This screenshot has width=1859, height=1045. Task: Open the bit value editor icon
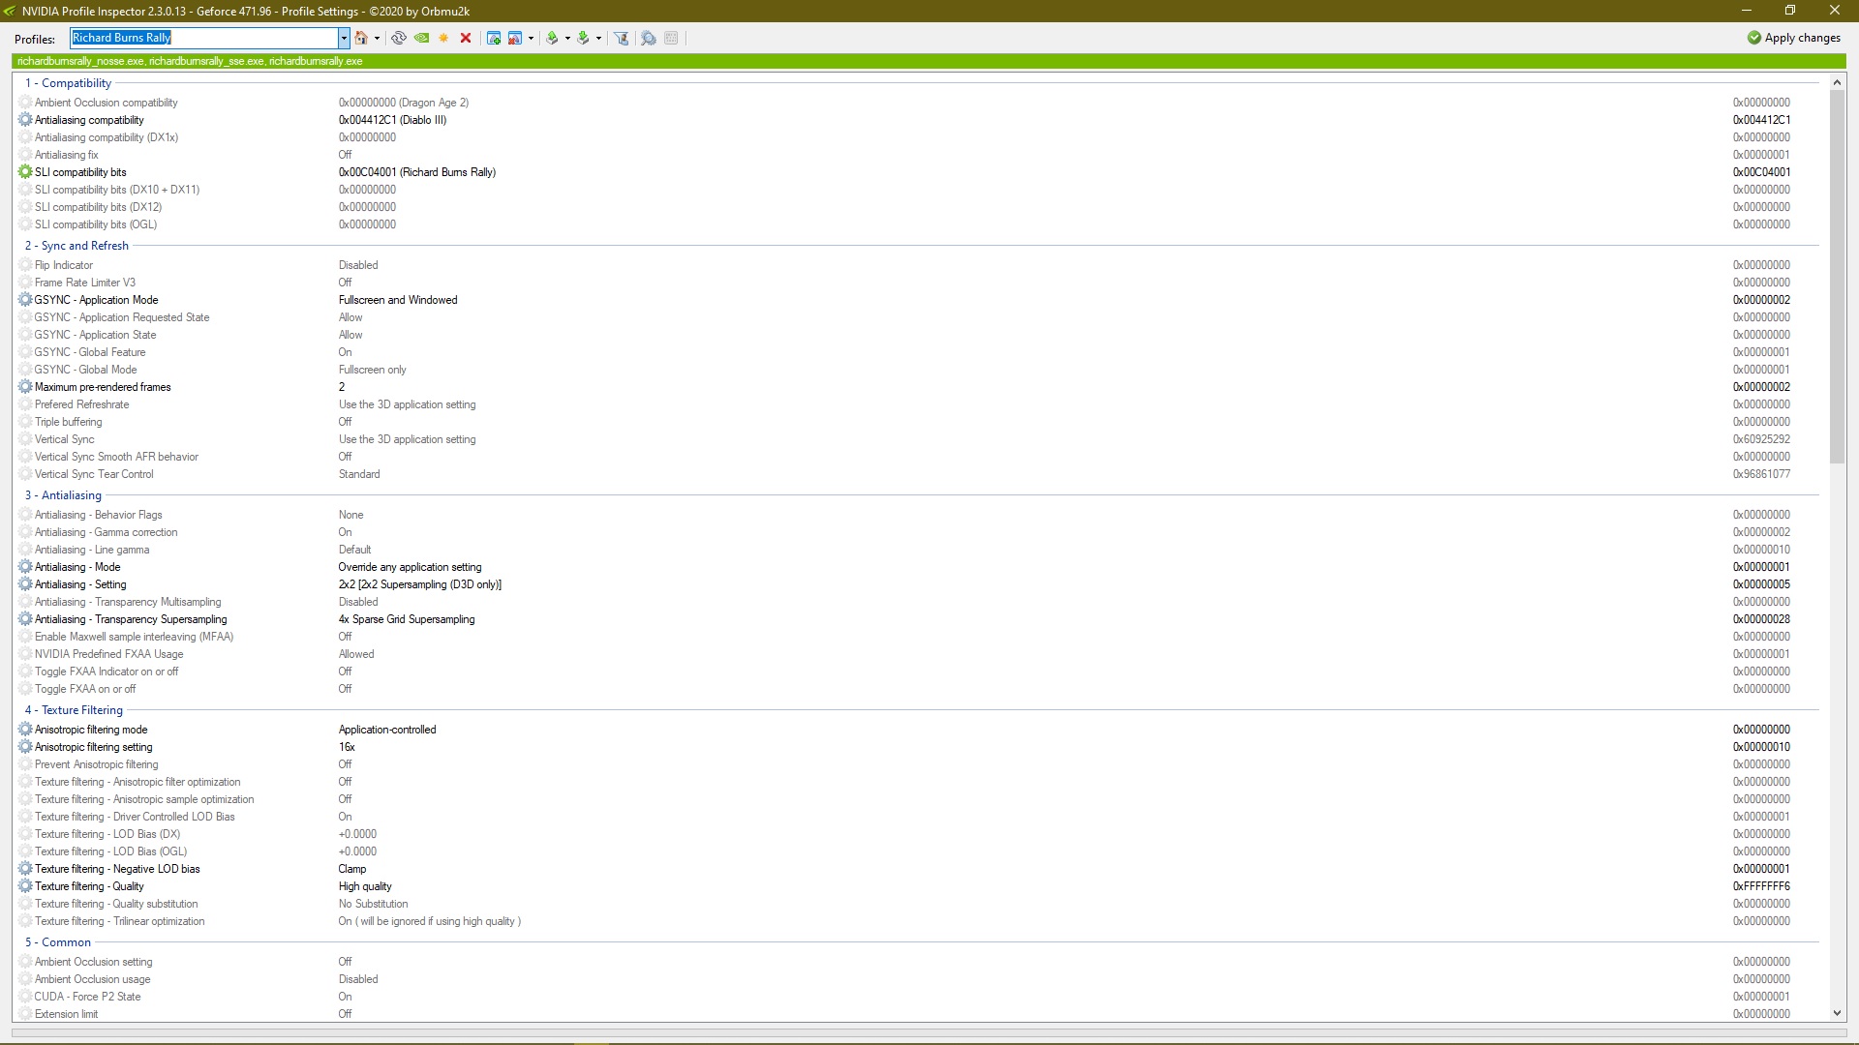[671, 38]
